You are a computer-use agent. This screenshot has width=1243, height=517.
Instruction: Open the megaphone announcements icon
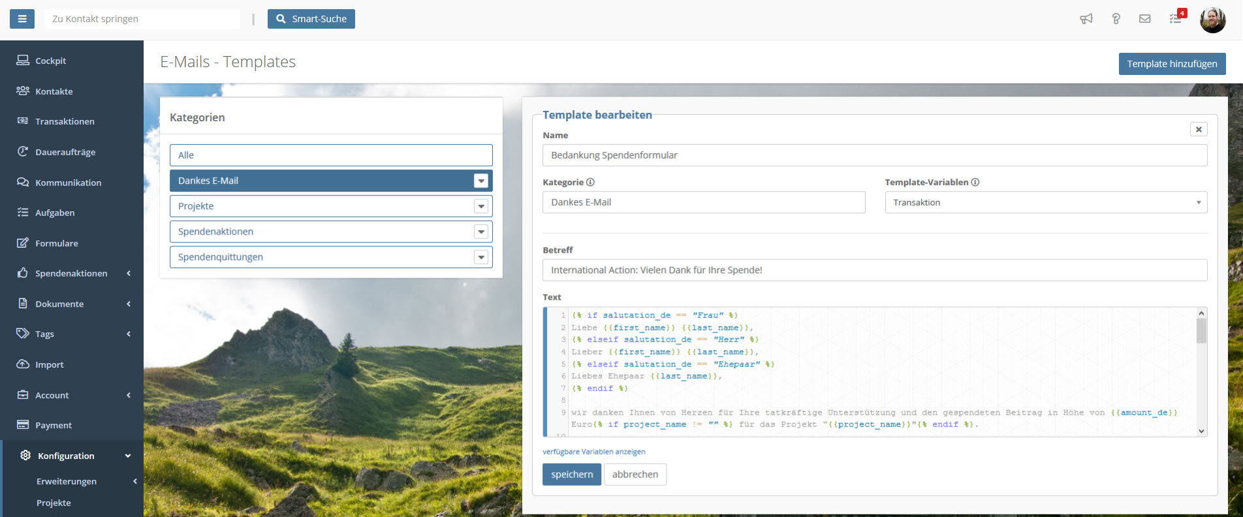point(1086,19)
